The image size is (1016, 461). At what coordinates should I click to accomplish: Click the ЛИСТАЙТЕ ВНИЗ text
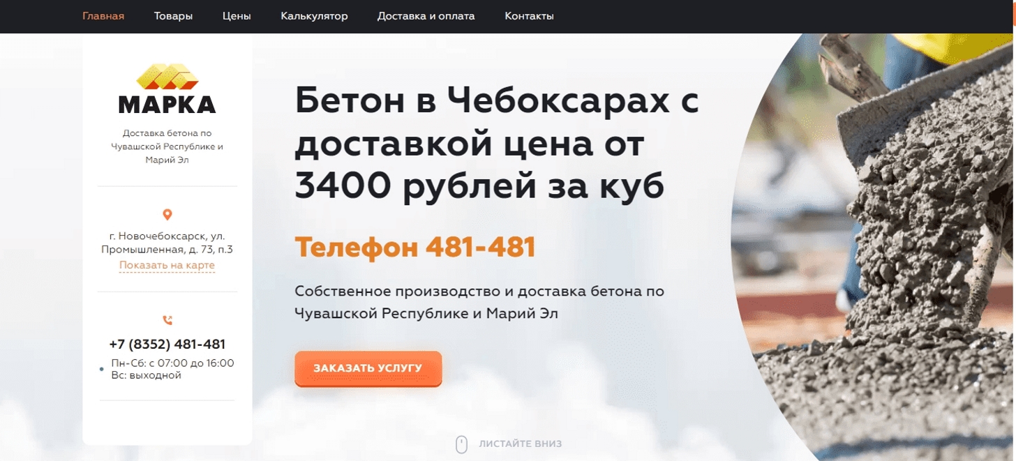(x=521, y=444)
